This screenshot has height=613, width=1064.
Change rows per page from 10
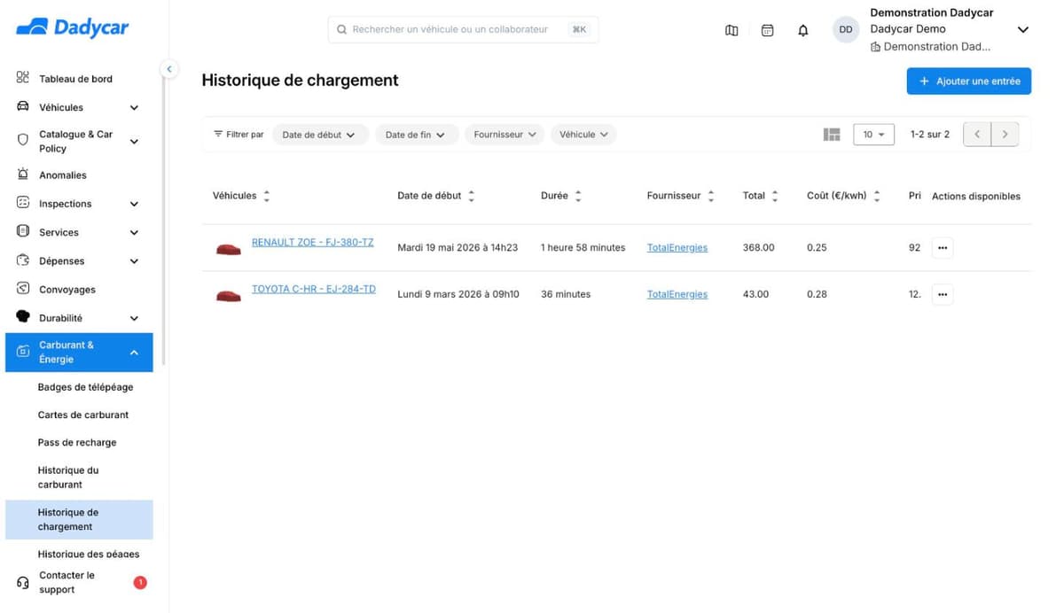point(873,135)
